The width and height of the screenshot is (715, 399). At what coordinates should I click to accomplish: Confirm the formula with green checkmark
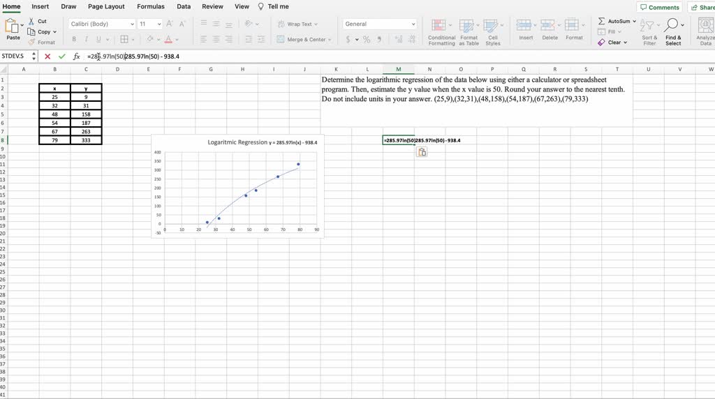click(62, 57)
